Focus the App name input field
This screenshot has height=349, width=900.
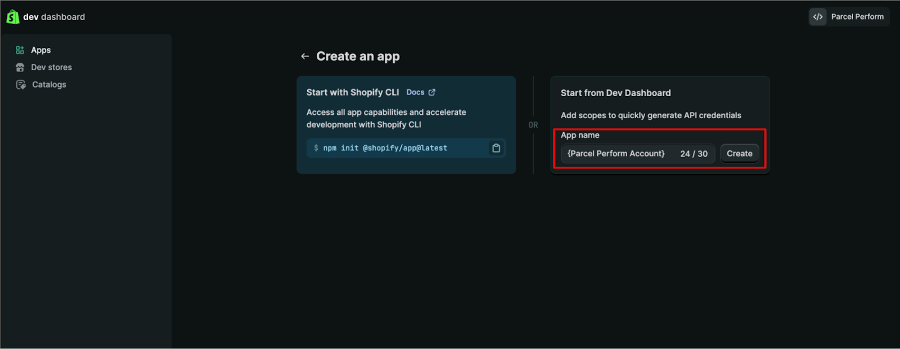(638, 154)
